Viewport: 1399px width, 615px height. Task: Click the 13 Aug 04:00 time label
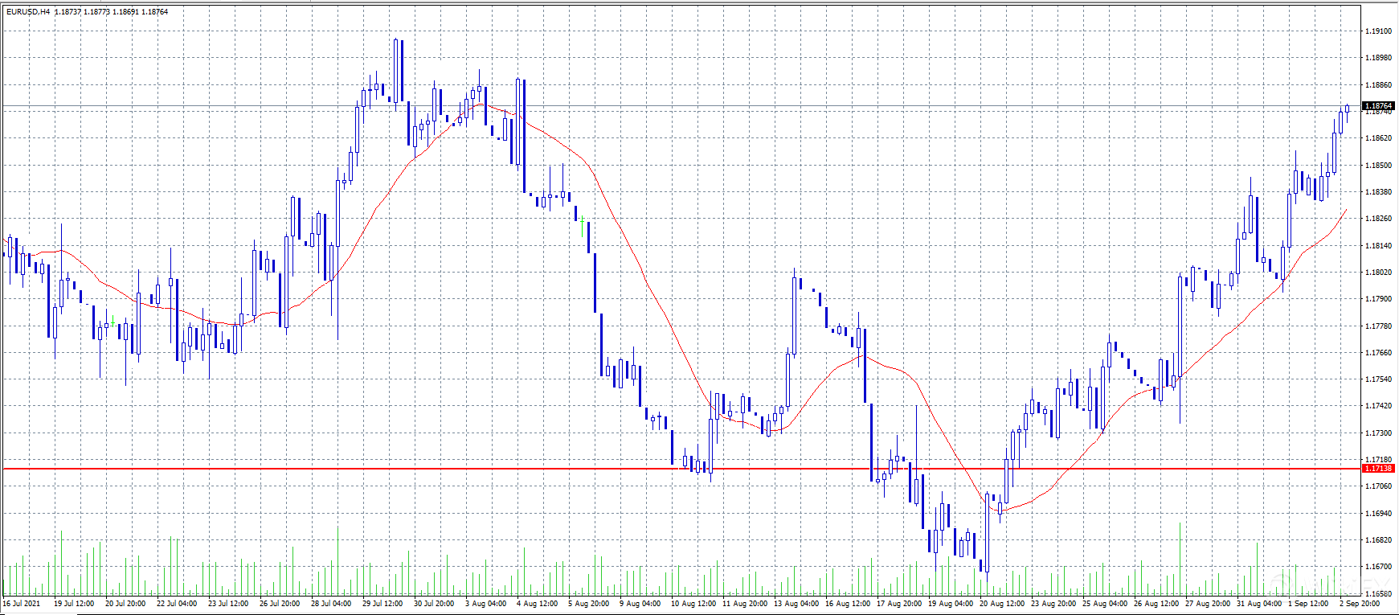point(796,604)
